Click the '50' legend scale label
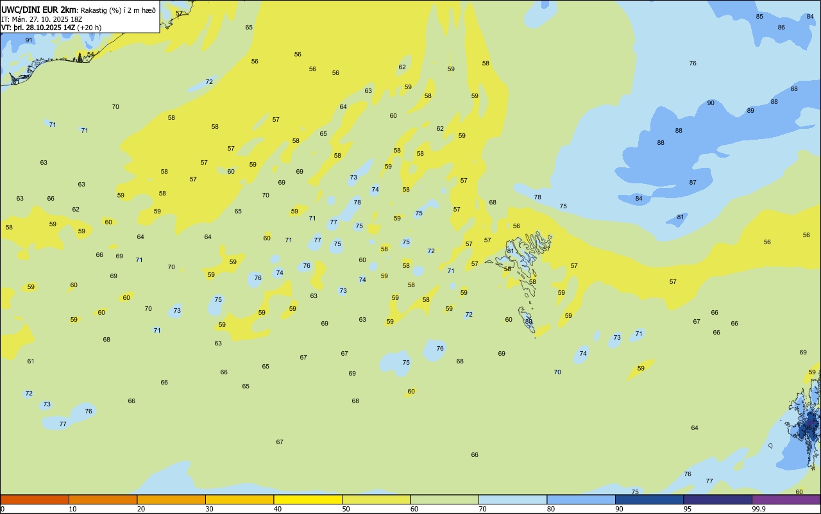The height and width of the screenshot is (514, 821). click(346, 509)
